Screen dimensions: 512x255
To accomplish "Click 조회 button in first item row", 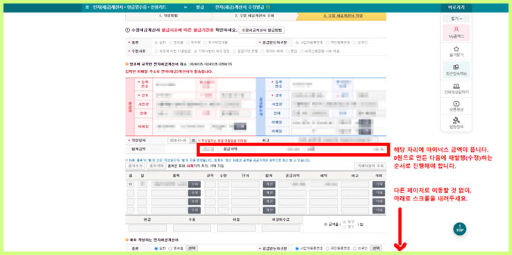I will [195, 184].
